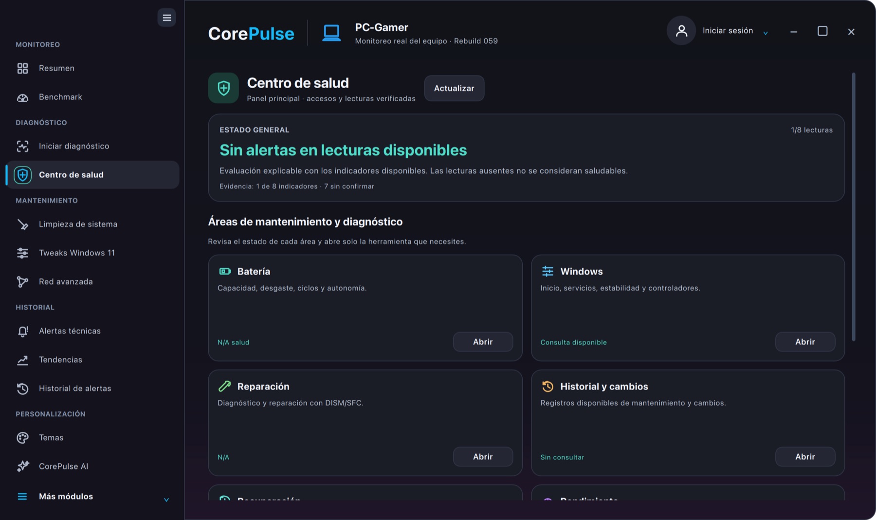The width and height of the screenshot is (876, 520).
Task: Click the 'N/A salud' status text
Action: [x=233, y=342]
